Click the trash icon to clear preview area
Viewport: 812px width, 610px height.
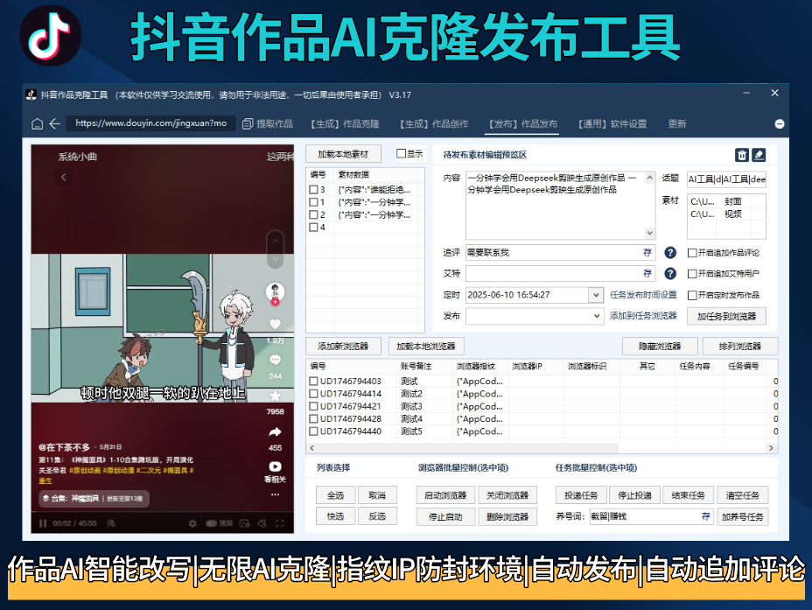[x=741, y=155]
